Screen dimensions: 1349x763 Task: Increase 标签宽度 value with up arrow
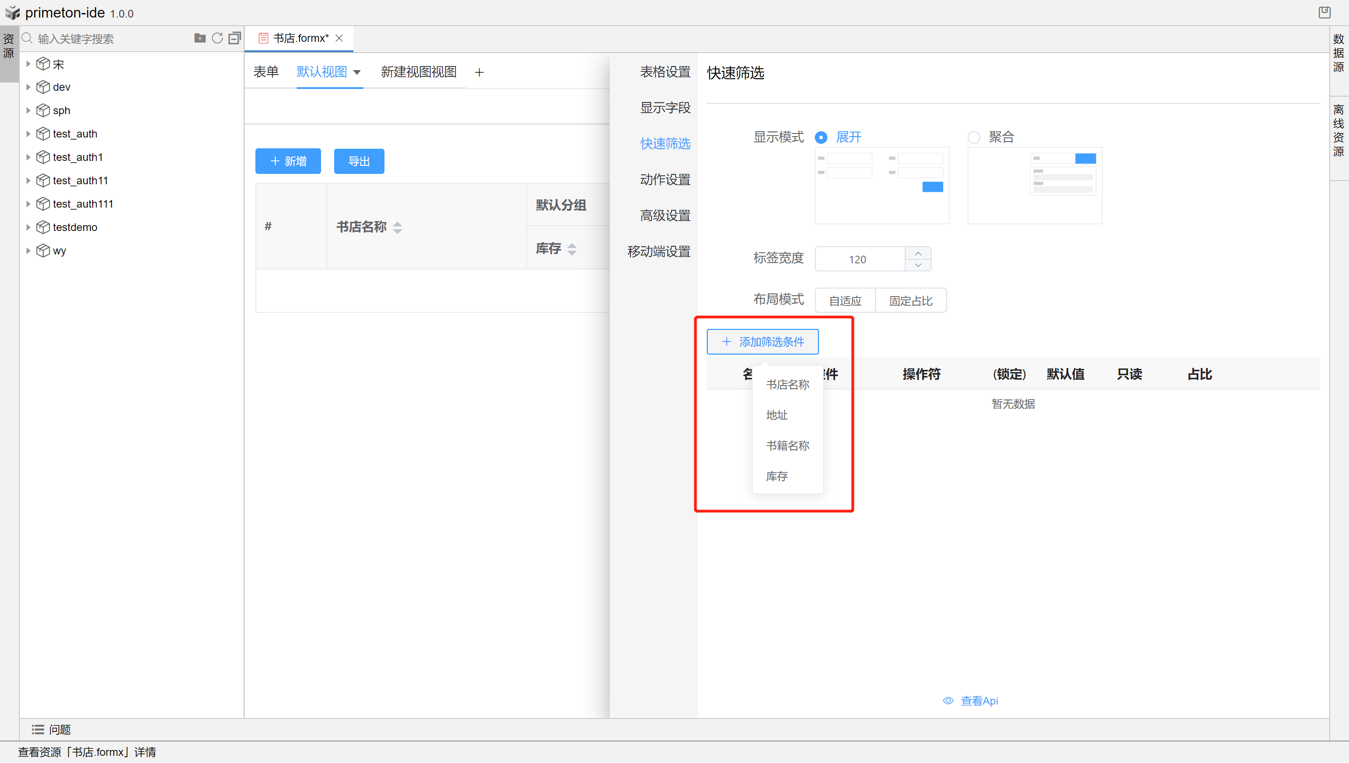[918, 253]
